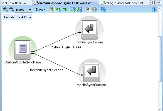Click the mobileSyncSuccess node label
The image size is (163, 111).
tap(92, 85)
